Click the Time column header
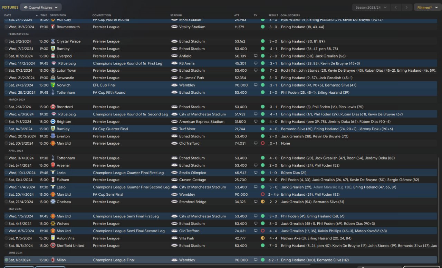The image size is (442, 268). tap(44, 16)
